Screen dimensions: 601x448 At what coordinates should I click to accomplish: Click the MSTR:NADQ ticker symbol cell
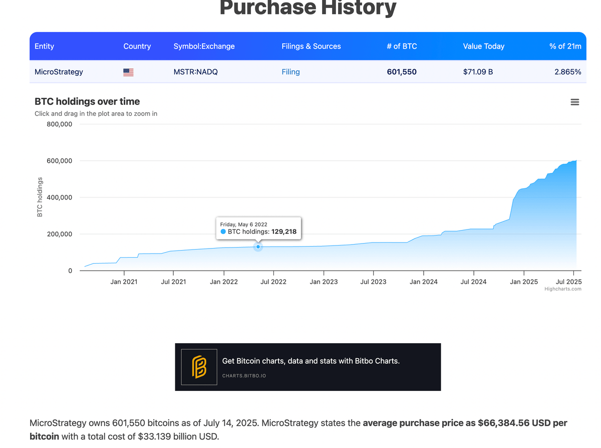click(195, 72)
